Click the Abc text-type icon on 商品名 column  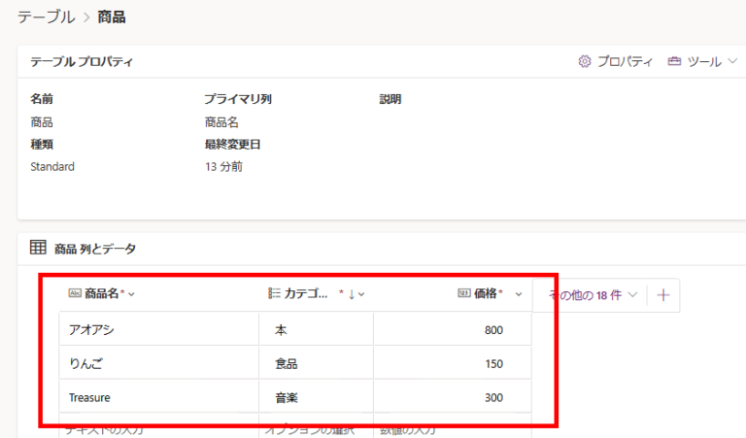pyautogui.click(x=75, y=294)
